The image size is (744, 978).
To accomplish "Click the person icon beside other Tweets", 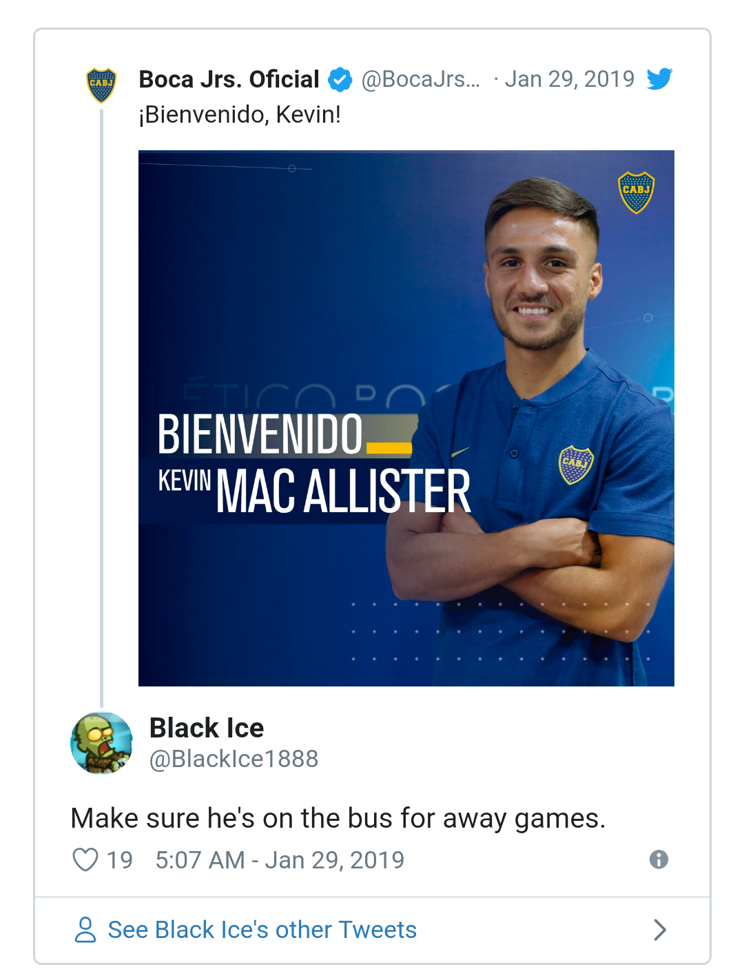I will pos(85,930).
